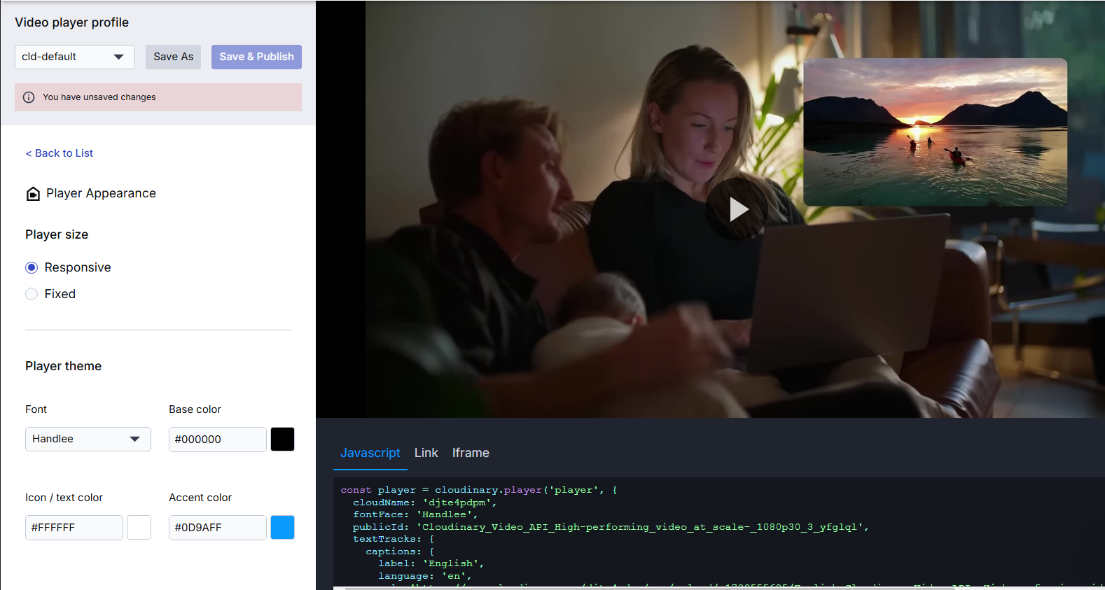Screen dimensions: 1105x590
Task: Select the Responsive player size option
Action: pyautogui.click(x=32, y=267)
